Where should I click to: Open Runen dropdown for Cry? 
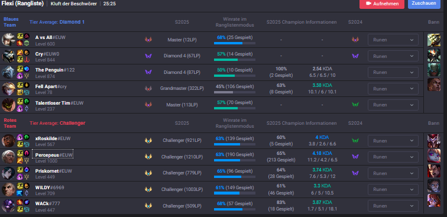click(393, 56)
